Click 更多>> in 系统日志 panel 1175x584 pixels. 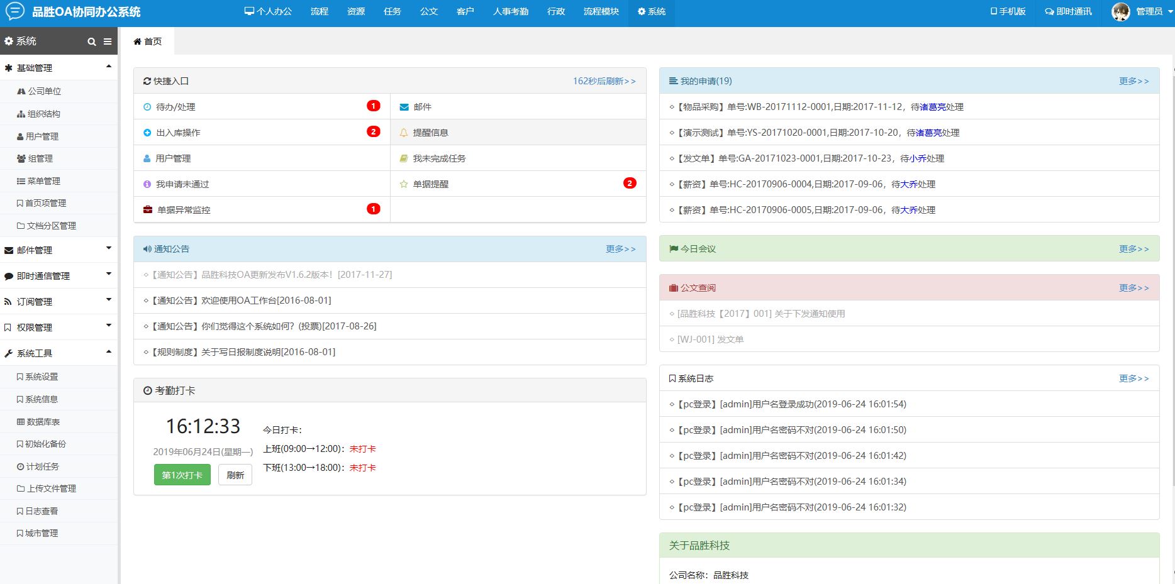coord(1134,378)
